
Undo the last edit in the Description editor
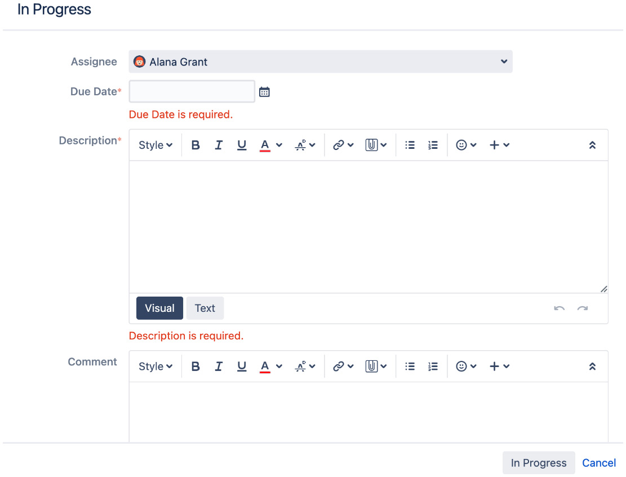click(559, 308)
